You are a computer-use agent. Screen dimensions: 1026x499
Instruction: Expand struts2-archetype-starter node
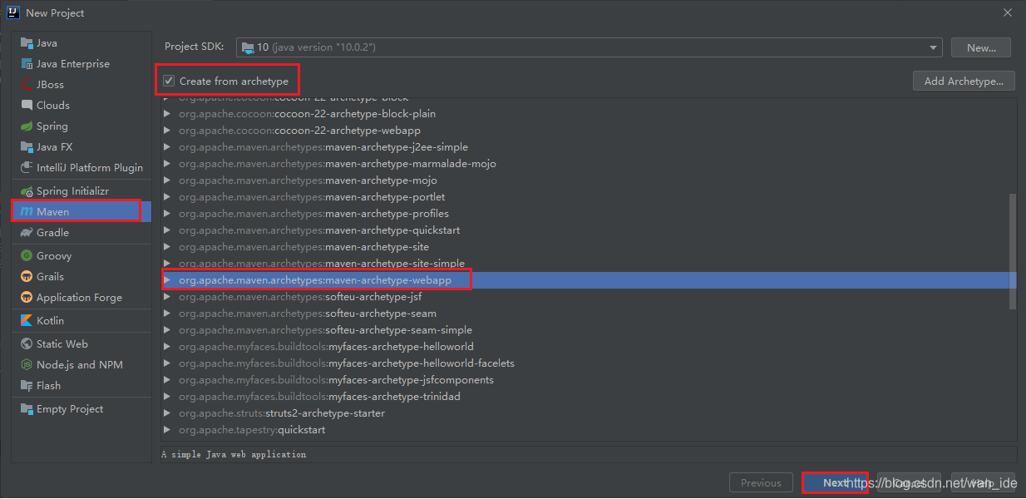point(168,413)
